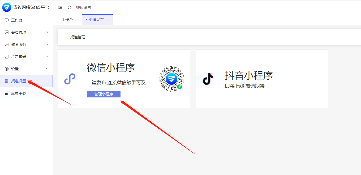
Task: Click the 渠道设置 breadcrumb in top bar
Action: (84, 7)
